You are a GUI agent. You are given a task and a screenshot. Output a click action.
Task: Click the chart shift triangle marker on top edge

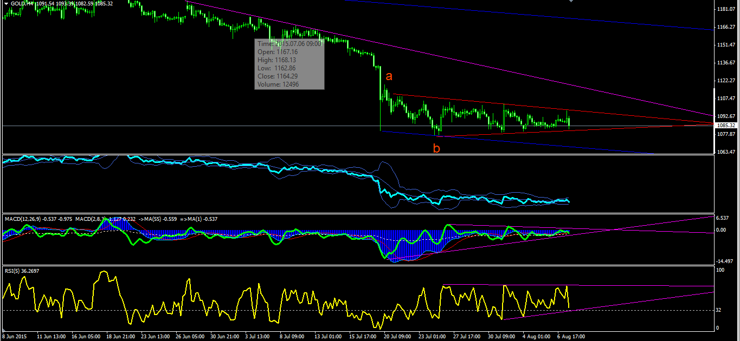570,2
